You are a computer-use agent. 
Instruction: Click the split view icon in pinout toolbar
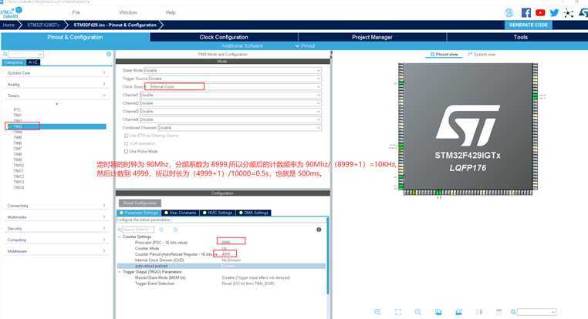coord(479,311)
